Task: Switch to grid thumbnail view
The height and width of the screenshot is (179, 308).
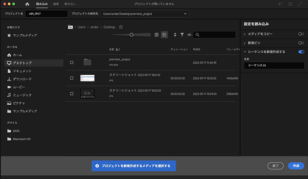Action: [x=156, y=35]
